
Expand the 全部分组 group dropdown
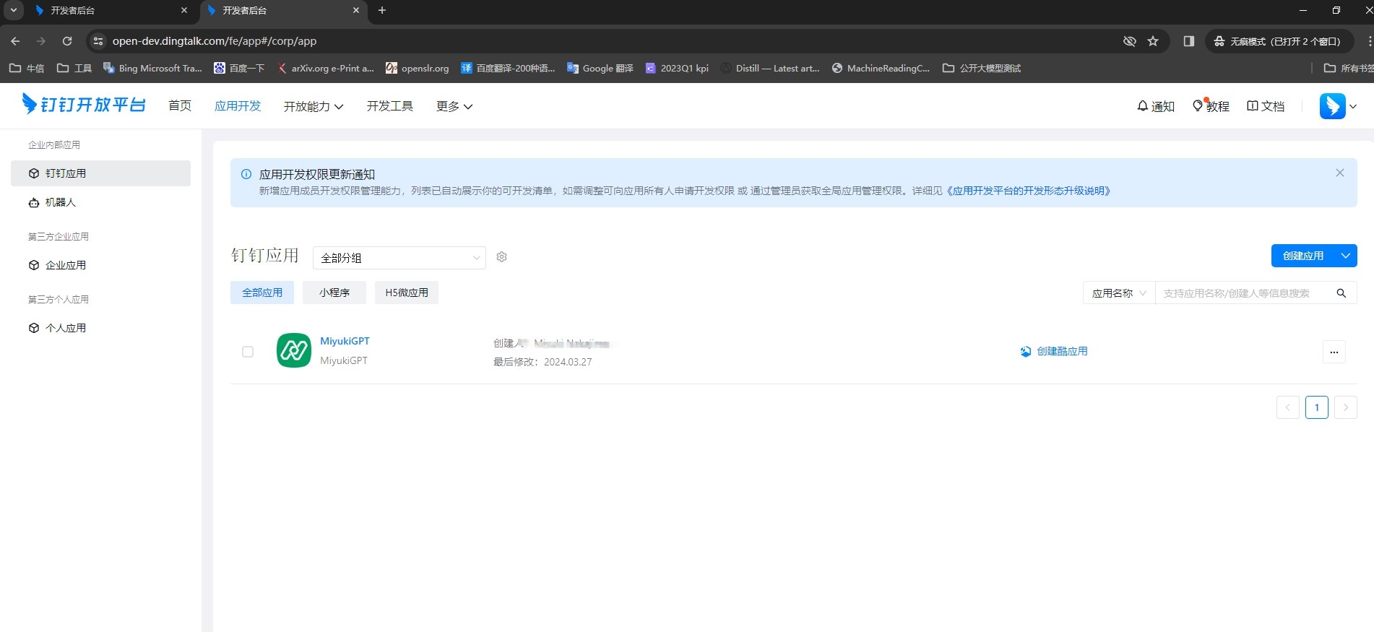[x=399, y=258]
